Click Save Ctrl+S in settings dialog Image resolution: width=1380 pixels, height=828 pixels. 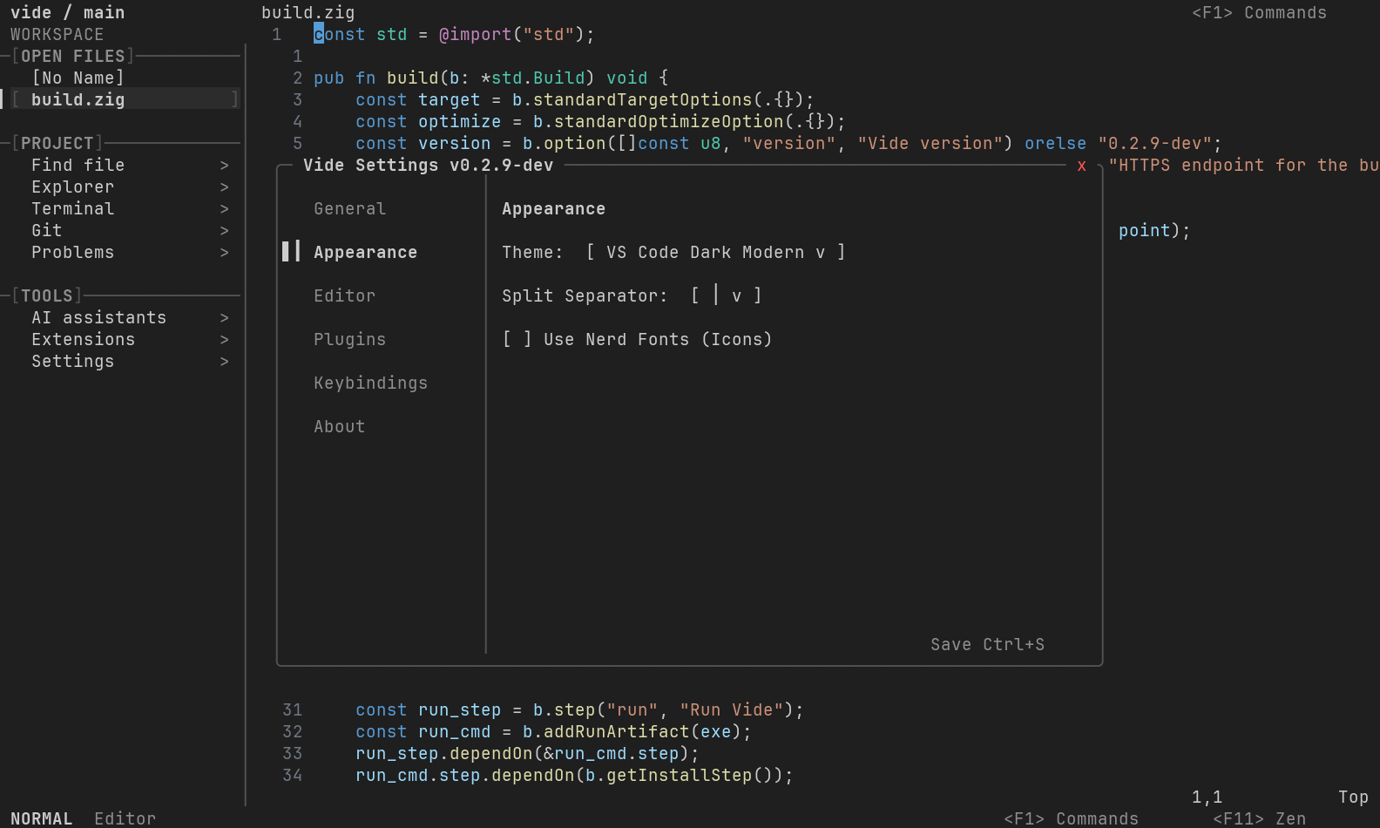tap(987, 645)
